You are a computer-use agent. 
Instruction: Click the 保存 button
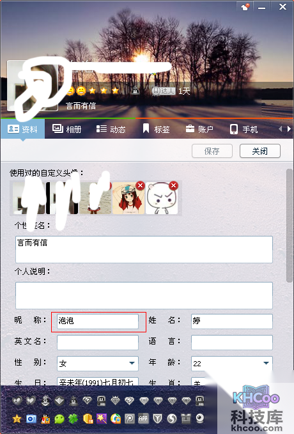(x=212, y=151)
